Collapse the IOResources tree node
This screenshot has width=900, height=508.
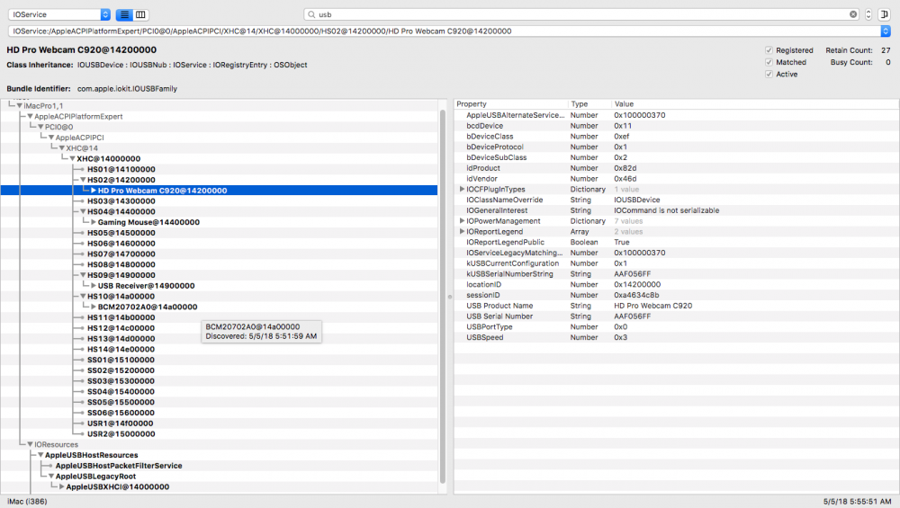coord(30,444)
